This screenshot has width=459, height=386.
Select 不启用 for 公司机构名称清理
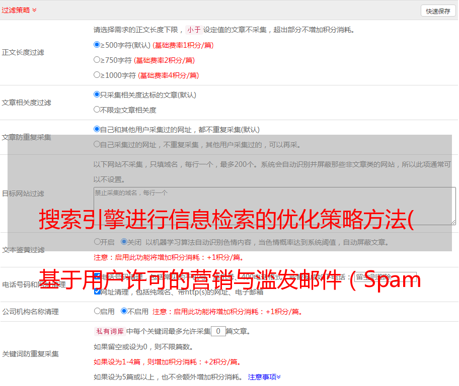click(124, 311)
